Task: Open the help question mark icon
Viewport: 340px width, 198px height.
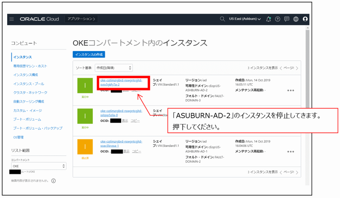Action: (277, 19)
